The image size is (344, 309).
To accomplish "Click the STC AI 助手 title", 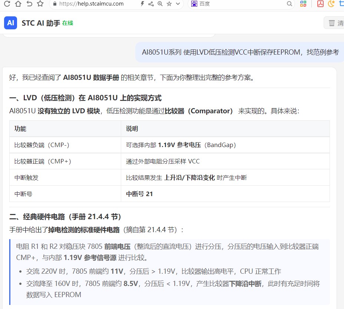I will pos(41,23).
